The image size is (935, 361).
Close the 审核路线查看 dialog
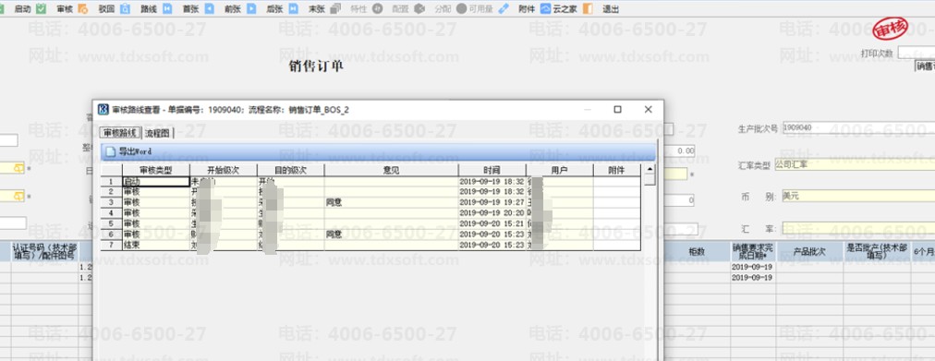pos(649,110)
